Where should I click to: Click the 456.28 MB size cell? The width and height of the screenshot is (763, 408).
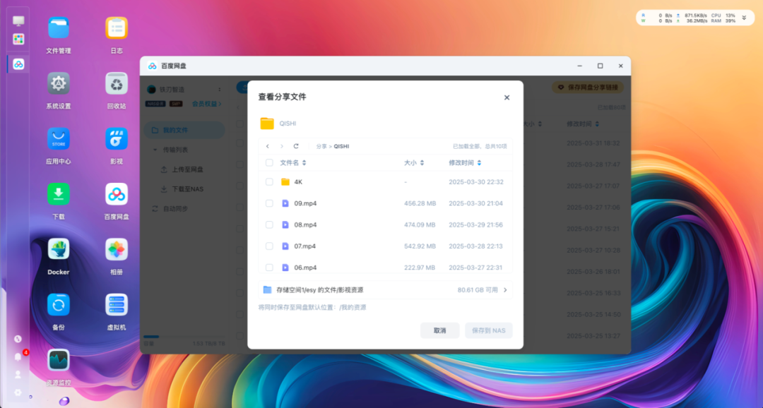coord(420,203)
